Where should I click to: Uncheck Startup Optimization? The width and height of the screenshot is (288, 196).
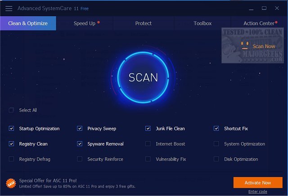point(11,129)
